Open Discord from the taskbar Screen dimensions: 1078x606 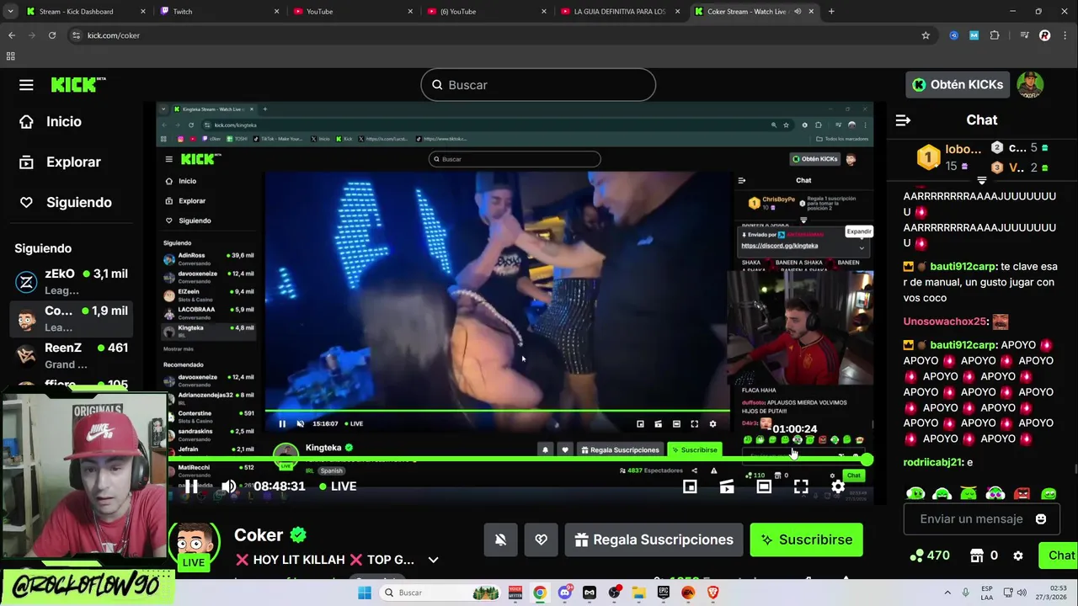pyautogui.click(x=565, y=593)
